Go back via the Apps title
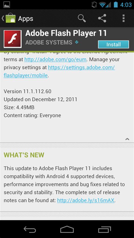Screen dimensions: 134x238 pyautogui.click(x=25, y=19)
